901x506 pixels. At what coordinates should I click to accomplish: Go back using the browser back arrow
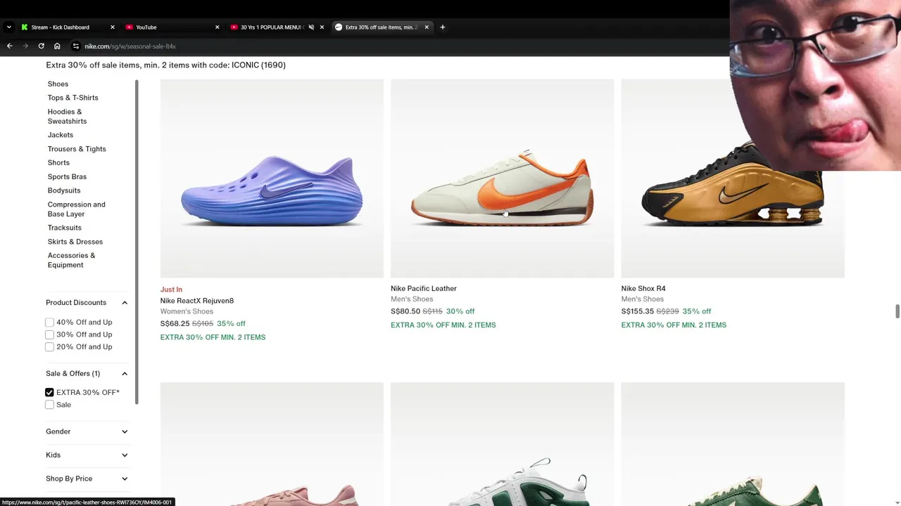pos(9,46)
